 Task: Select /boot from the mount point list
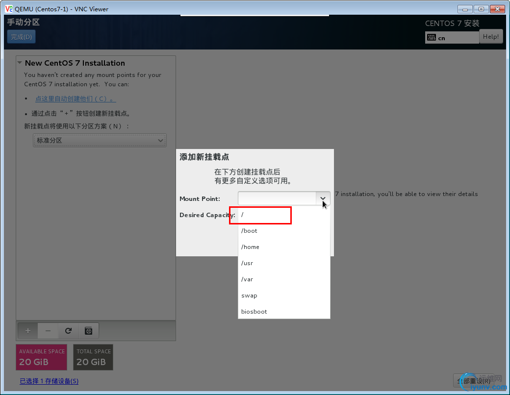click(x=284, y=231)
